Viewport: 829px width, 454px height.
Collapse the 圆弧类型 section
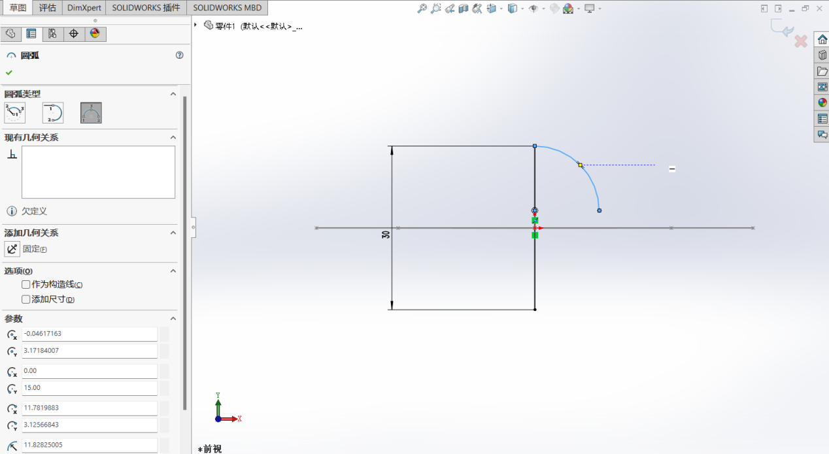tap(173, 94)
